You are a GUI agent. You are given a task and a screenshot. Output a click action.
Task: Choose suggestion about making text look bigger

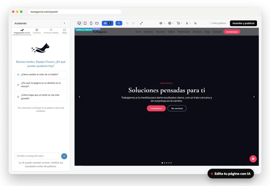coord(41,97)
